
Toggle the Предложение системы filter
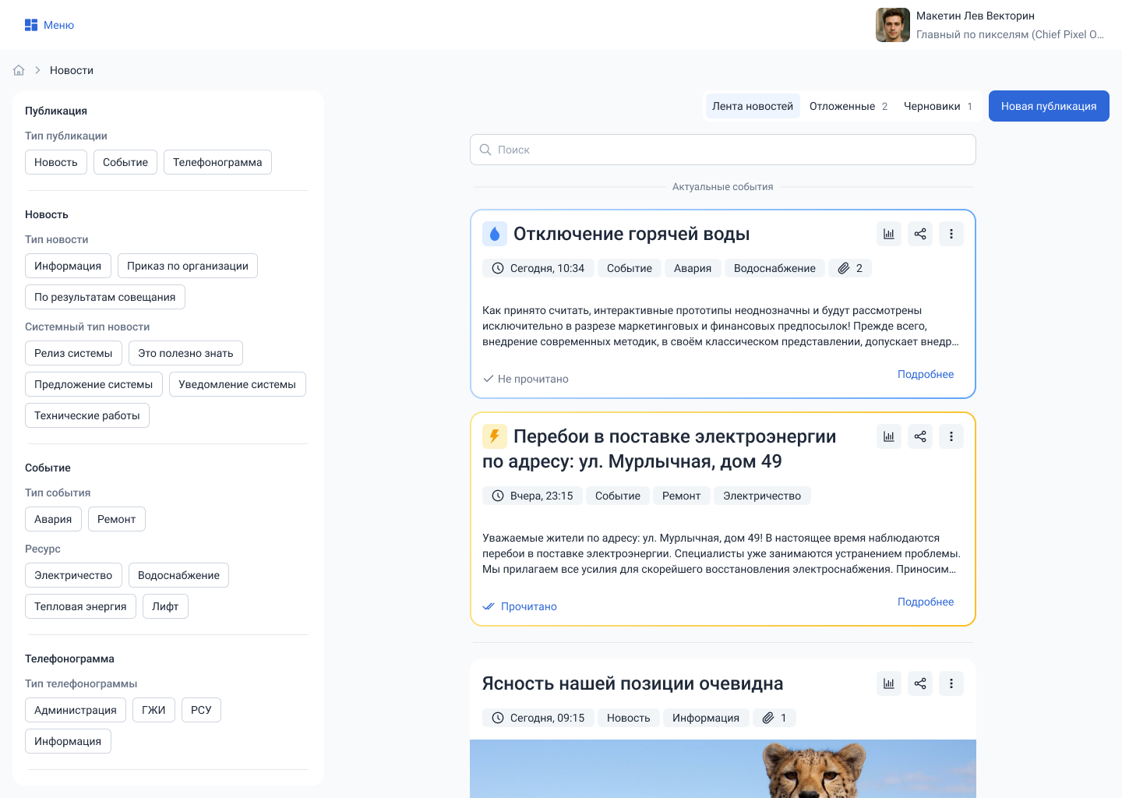pos(93,384)
